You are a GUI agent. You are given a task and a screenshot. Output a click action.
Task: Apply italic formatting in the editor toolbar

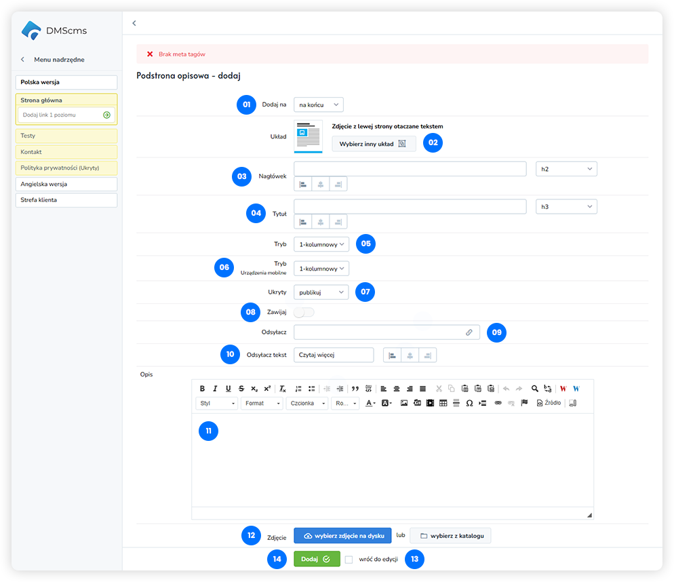215,389
